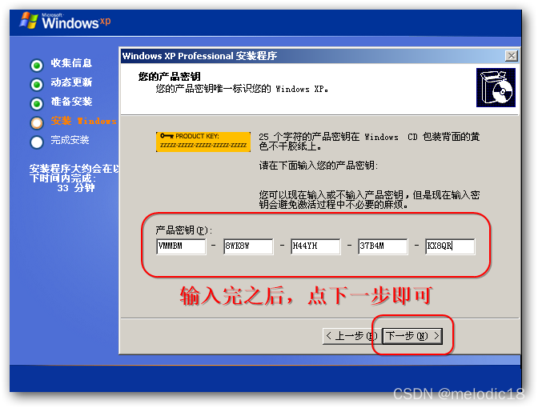538x408 pixels.
Task: Select the 安装 Windows step indicator
Action: click(x=37, y=122)
